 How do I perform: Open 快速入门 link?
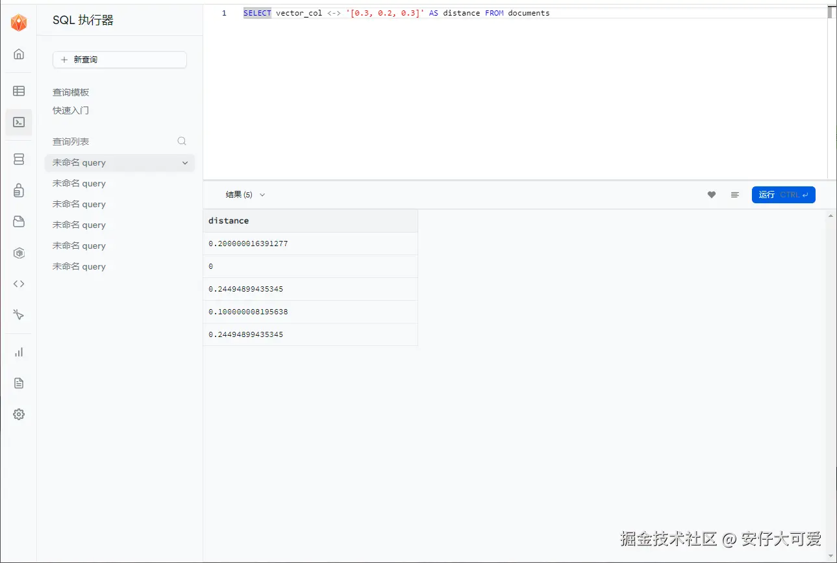71,110
